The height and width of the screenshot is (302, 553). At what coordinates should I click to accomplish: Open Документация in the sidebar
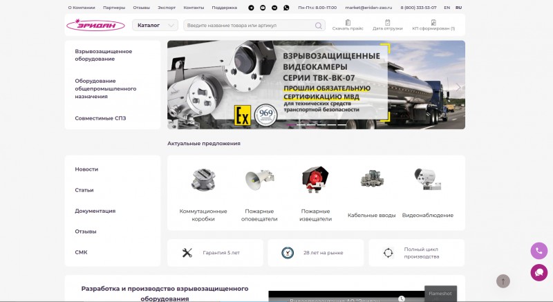[95, 211]
